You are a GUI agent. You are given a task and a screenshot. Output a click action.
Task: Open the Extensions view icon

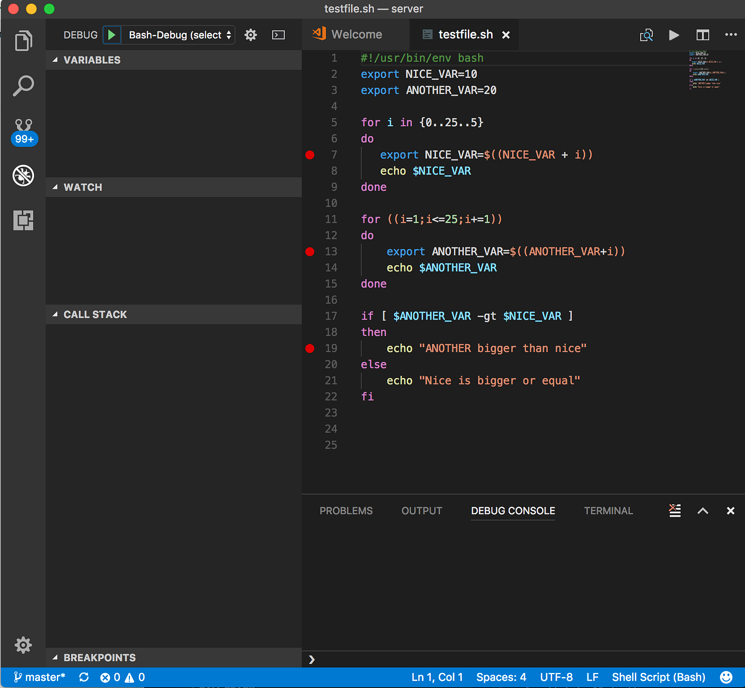[x=23, y=220]
